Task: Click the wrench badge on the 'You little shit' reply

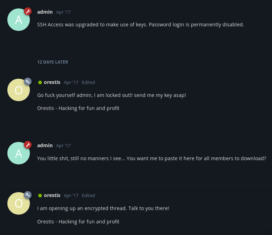Action: pyautogui.click(x=28, y=145)
